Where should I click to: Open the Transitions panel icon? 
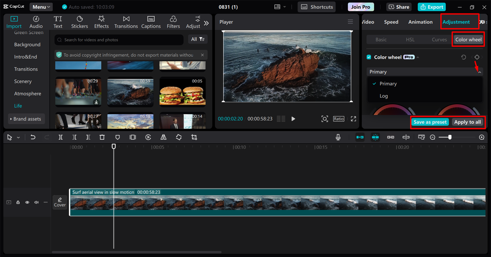[x=126, y=19]
